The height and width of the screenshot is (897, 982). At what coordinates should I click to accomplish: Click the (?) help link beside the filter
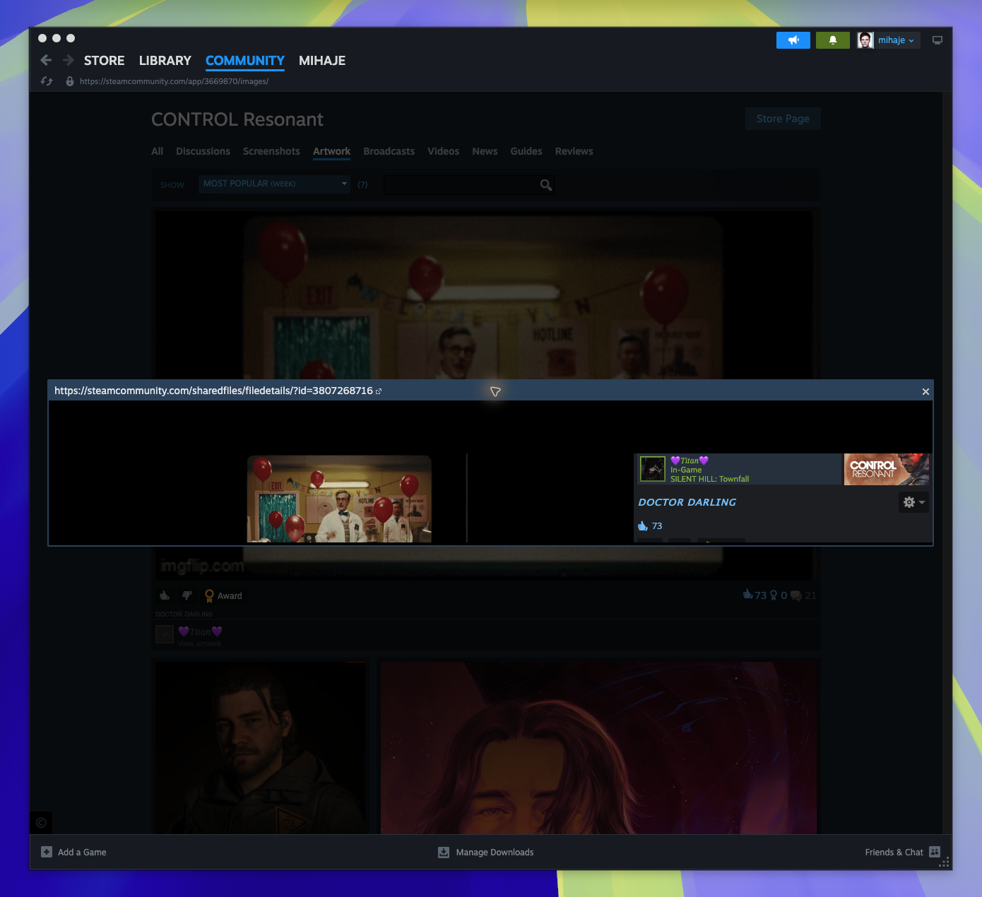362,185
